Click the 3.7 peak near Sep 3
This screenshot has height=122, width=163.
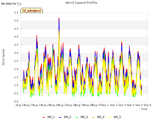121,42
